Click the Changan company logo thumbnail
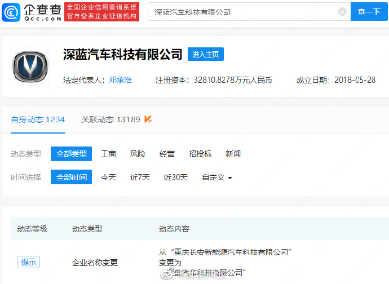Screen dimensions: 389x284 pyautogui.click(x=30, y=66)
